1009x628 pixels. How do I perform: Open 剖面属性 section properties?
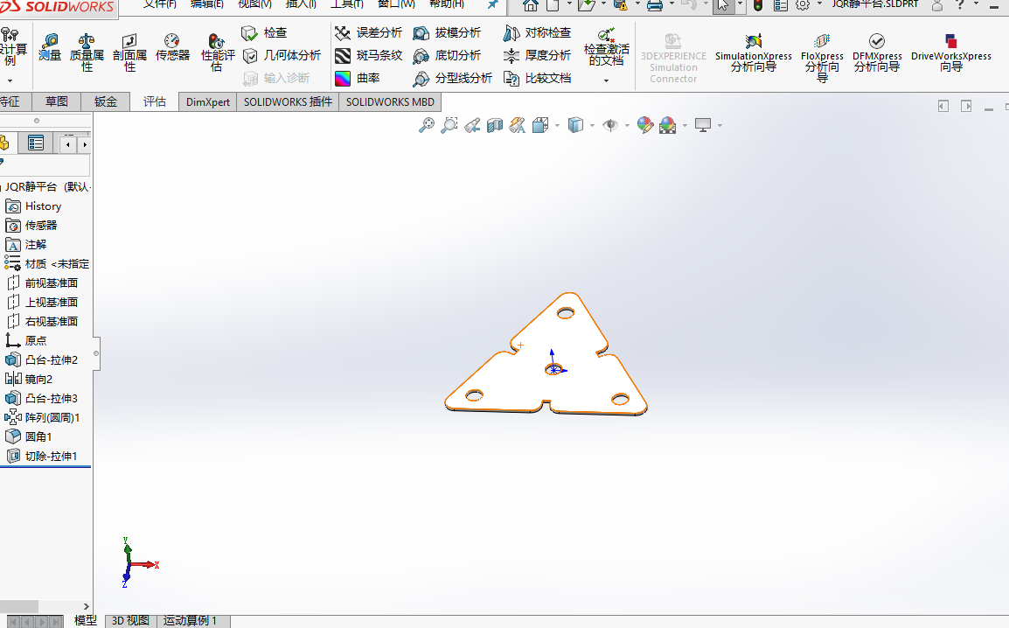(x=129, y=52)
